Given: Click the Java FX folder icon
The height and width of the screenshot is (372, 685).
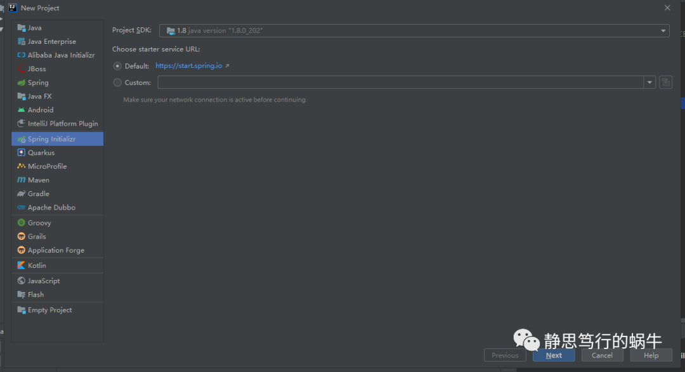Looking at the screenshot, I should coord(22,96).
